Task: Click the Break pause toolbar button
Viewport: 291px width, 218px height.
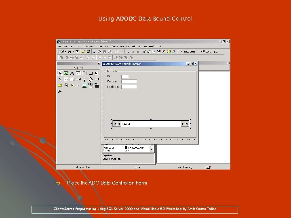Action: point(133,52)
